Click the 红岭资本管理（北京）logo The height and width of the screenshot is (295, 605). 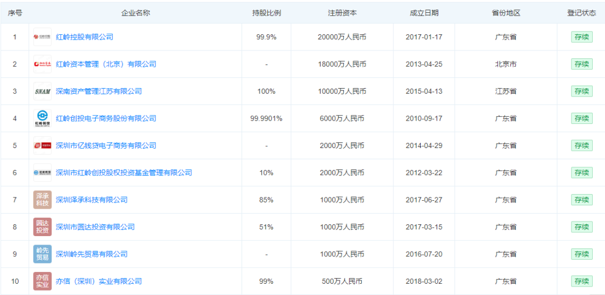coord(43,64)
